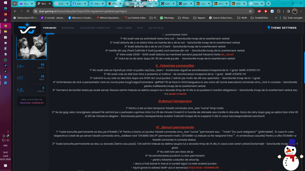Open the AdBlock Plus extension icon

point(259,11)
